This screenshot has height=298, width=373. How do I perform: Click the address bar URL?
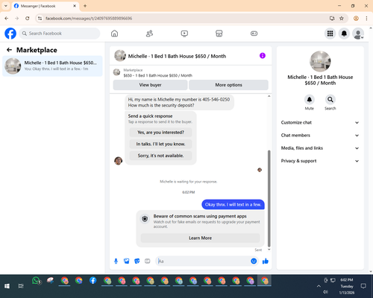[x=89, y=19]
